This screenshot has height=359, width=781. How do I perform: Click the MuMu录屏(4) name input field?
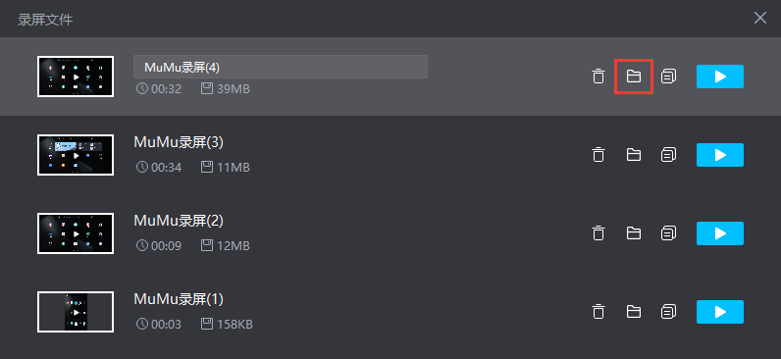tap(281, 67)
